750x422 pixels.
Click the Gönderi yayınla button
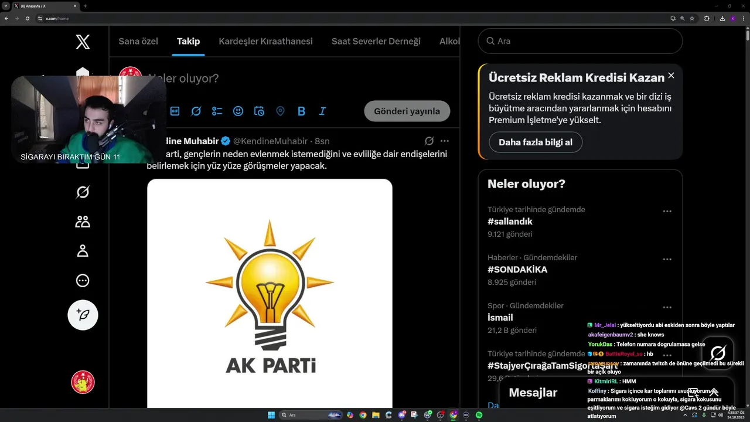coord(407,111)
